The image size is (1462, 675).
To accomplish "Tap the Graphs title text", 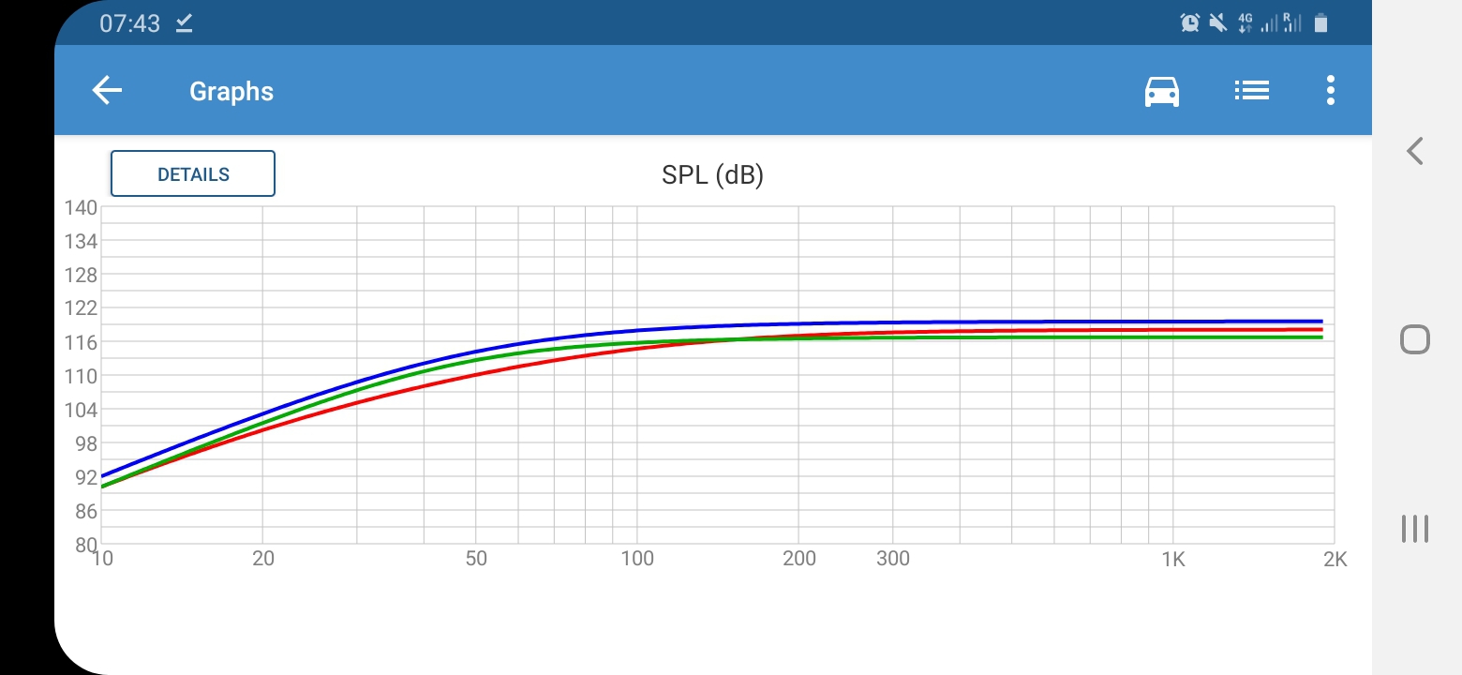I will point(231,92).
